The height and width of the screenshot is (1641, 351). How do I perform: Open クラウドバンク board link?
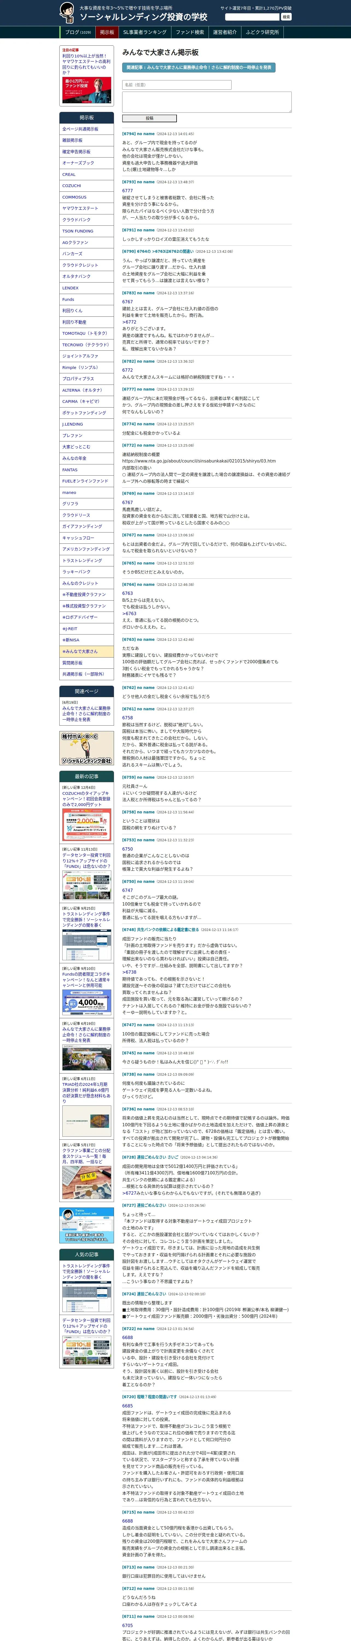pyautogui.click(x=87, y=220)
